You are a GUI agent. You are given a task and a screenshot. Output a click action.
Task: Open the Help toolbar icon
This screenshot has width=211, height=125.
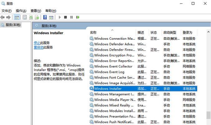pos(45,17)
